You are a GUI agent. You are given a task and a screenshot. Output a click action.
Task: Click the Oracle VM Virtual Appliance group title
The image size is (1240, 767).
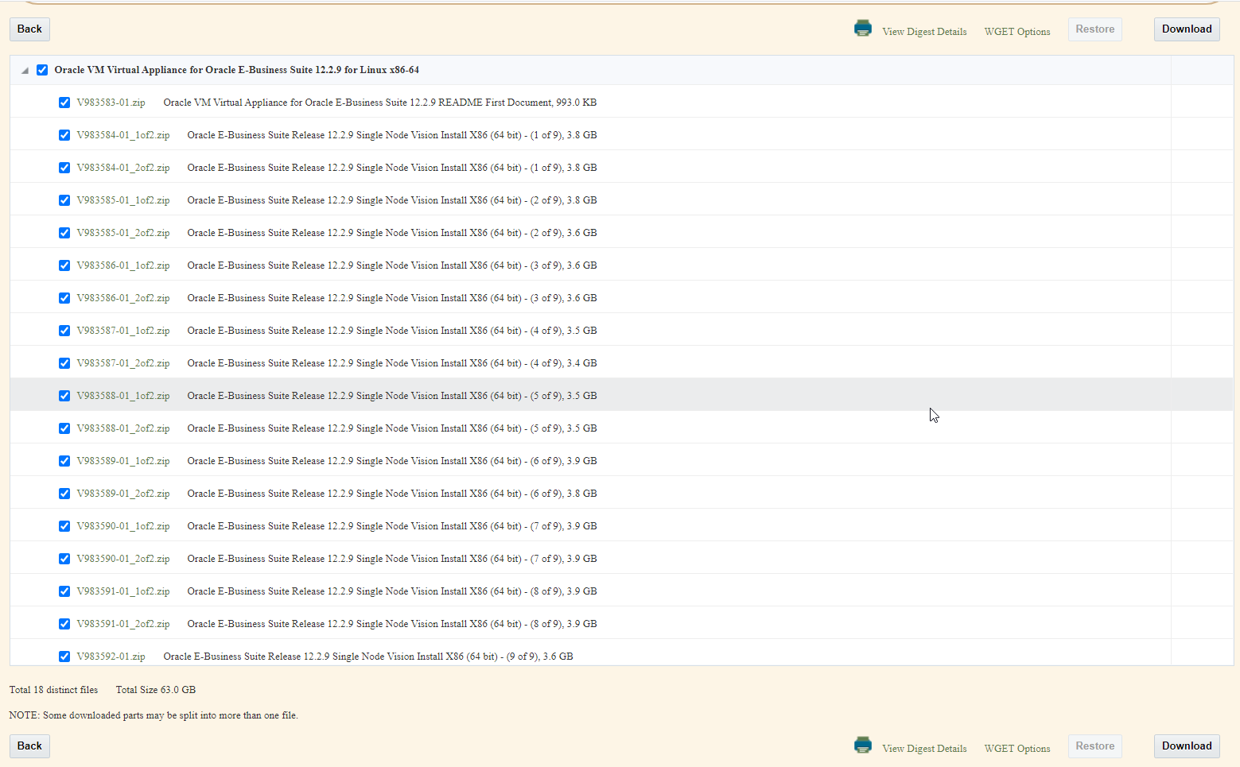point(236,70)
